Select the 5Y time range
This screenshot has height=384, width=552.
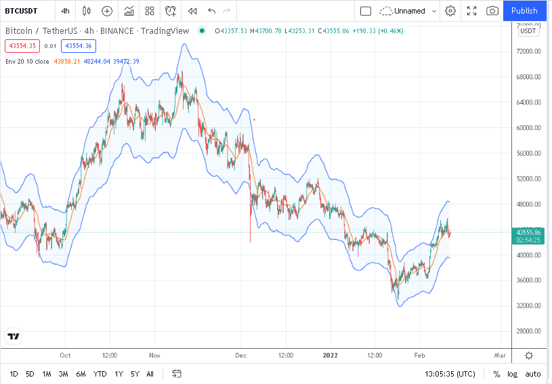click(x=135, y=374)
